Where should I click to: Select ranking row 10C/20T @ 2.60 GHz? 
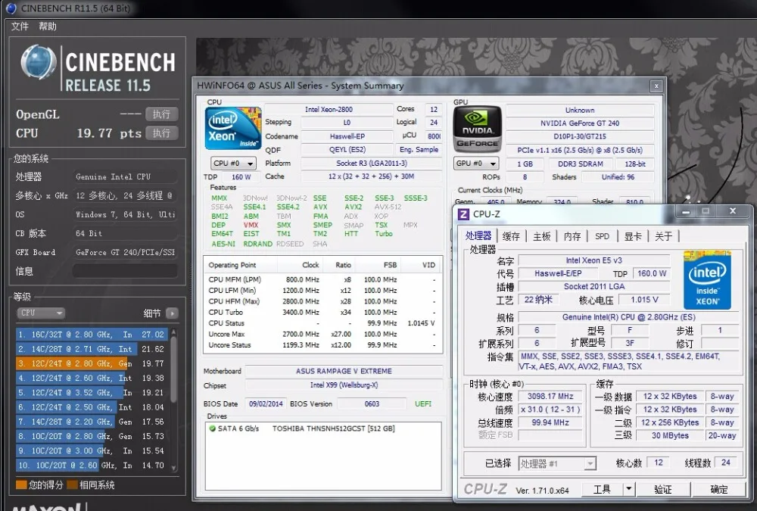[92, 465]
